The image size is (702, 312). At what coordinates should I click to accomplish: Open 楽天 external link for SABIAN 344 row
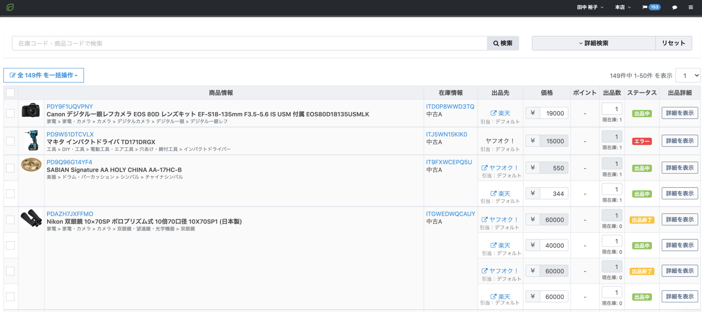point(500,193)
